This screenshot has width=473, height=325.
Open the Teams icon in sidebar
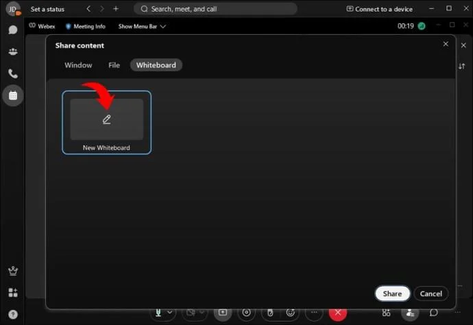[x=12, y=51]
